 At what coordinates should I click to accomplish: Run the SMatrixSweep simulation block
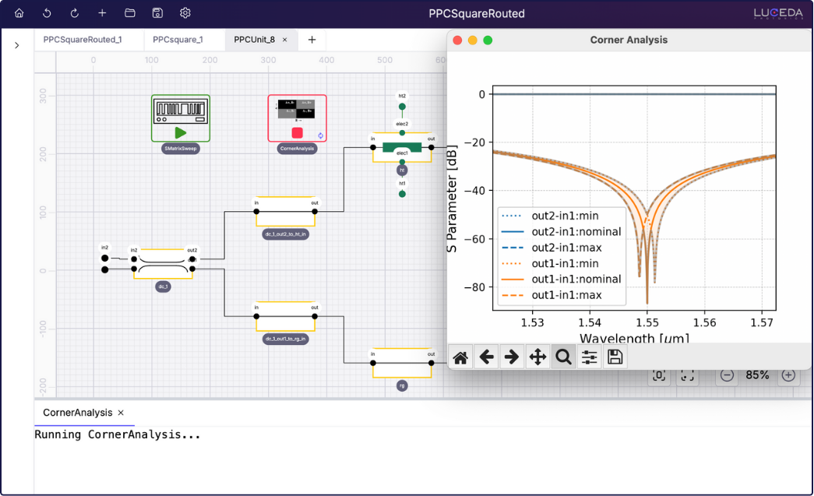[181, 132]
